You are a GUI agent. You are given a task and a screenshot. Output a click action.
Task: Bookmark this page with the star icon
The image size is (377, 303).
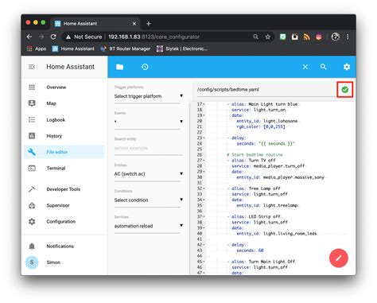(x=268, y=37)
